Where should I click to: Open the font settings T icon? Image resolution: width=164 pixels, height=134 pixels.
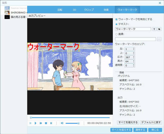(x=154, y=29)
